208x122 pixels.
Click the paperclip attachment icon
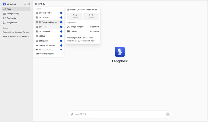click(x=72, y=114)
